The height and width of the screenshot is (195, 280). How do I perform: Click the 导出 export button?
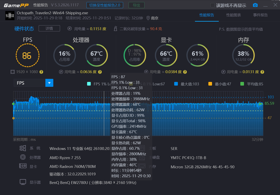(136, 5)
